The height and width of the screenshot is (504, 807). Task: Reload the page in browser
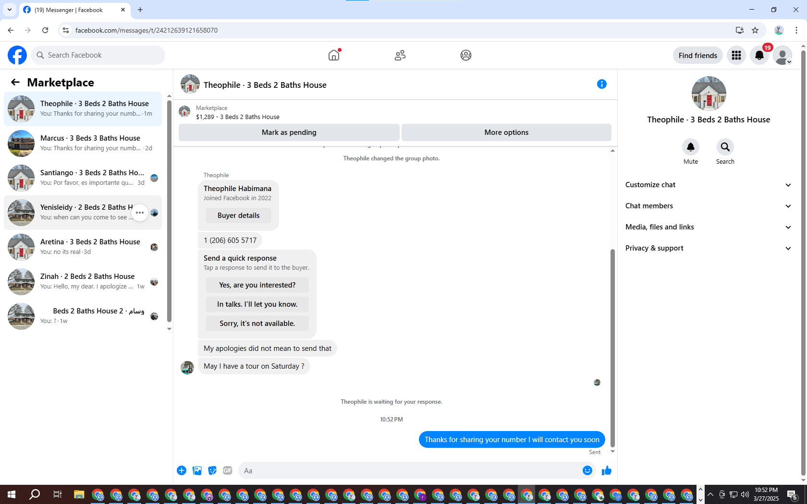click(x=45, y=30)
